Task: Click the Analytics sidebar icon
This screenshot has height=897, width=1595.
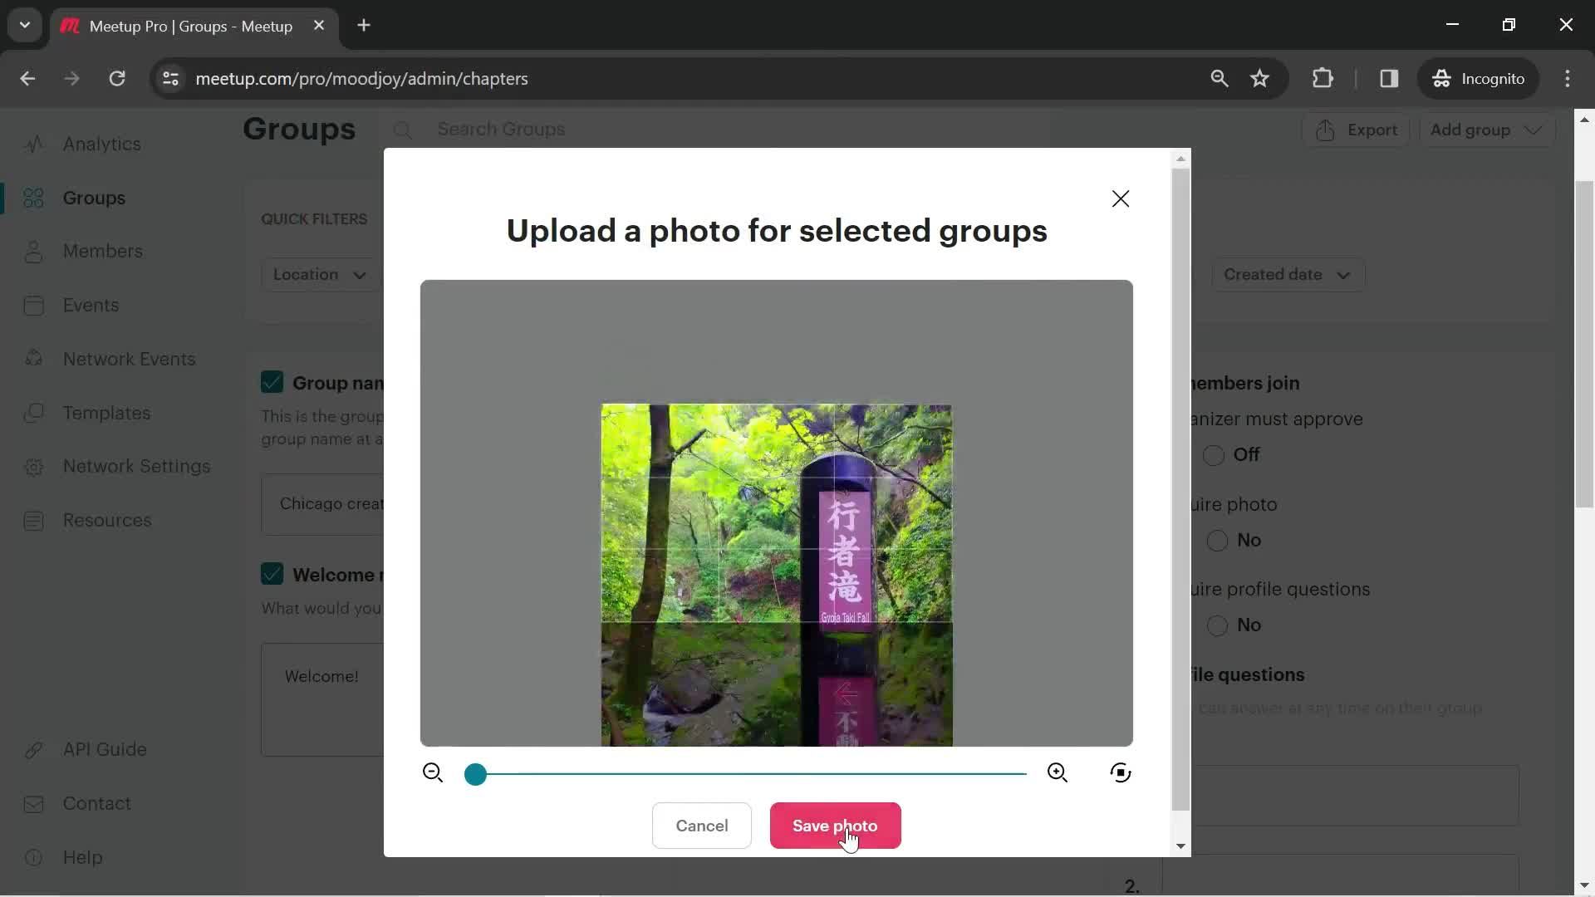Action: pyautogui.click(x=31, y=144)
